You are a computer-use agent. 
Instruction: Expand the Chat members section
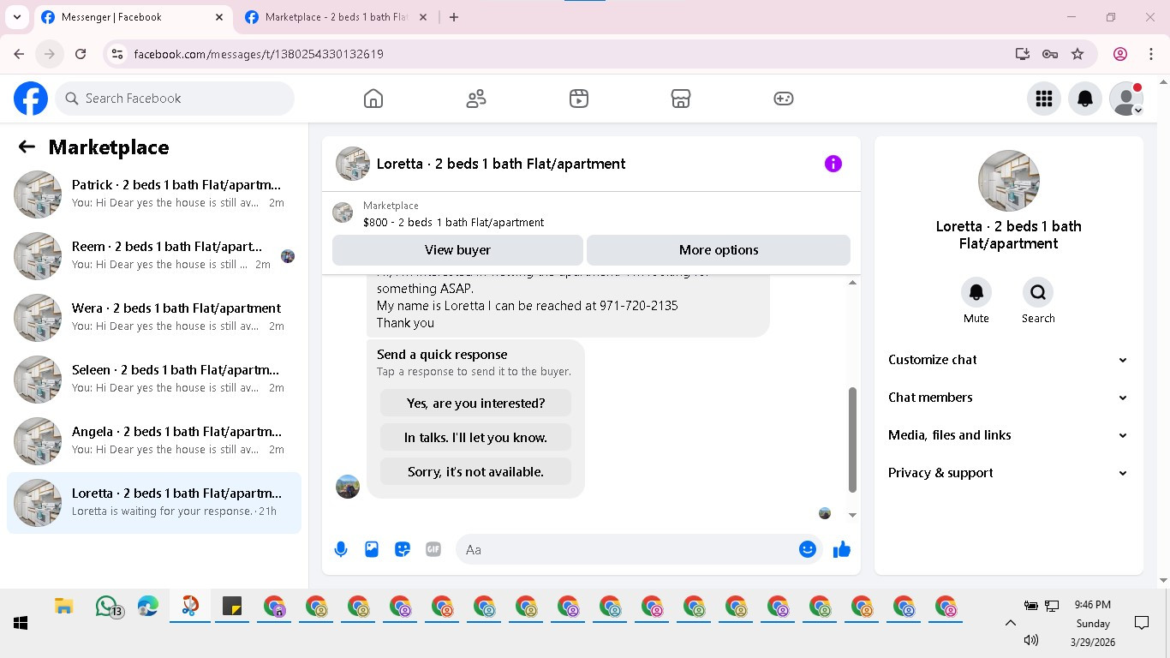tap(1009, 398)
